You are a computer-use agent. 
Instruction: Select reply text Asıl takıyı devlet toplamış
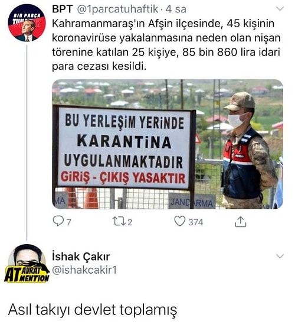93,310
